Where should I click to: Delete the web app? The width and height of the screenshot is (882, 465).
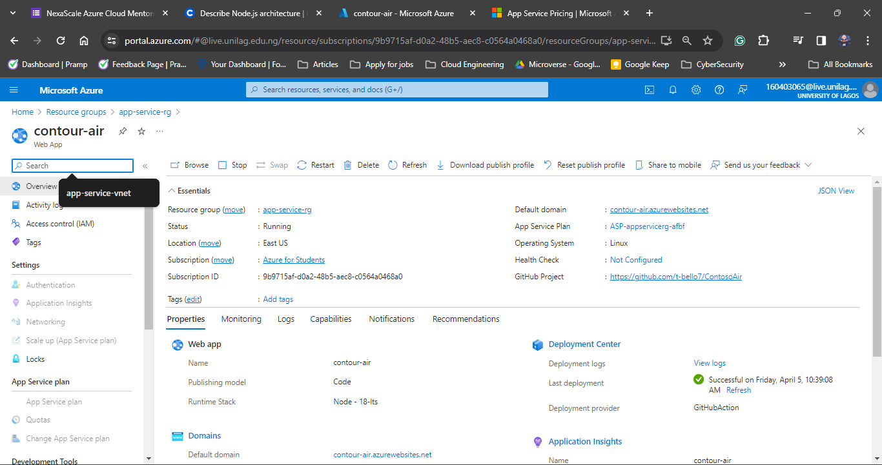tap(361, 165)
